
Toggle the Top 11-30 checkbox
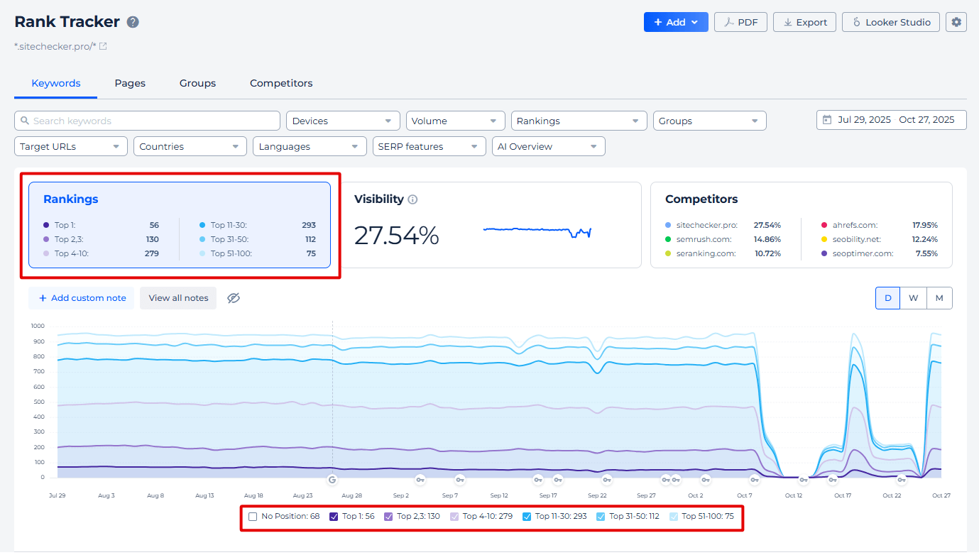(x=527, y=517)
